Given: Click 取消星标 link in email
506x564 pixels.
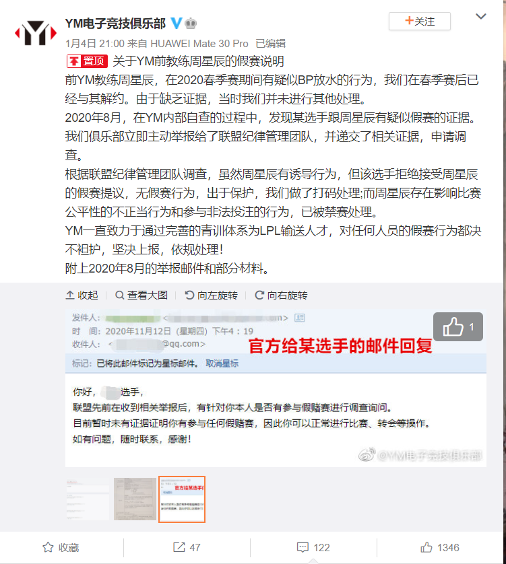Looking at the screenshot, I should (x=222, y=363).
